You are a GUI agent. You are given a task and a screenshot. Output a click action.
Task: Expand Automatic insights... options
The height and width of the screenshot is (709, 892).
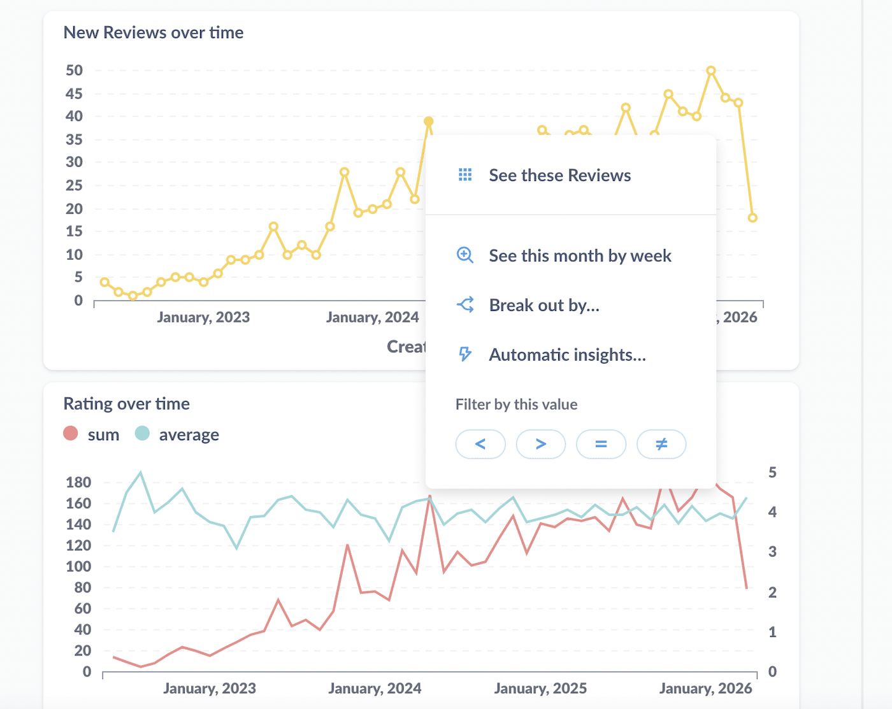(x=567, y=354)
